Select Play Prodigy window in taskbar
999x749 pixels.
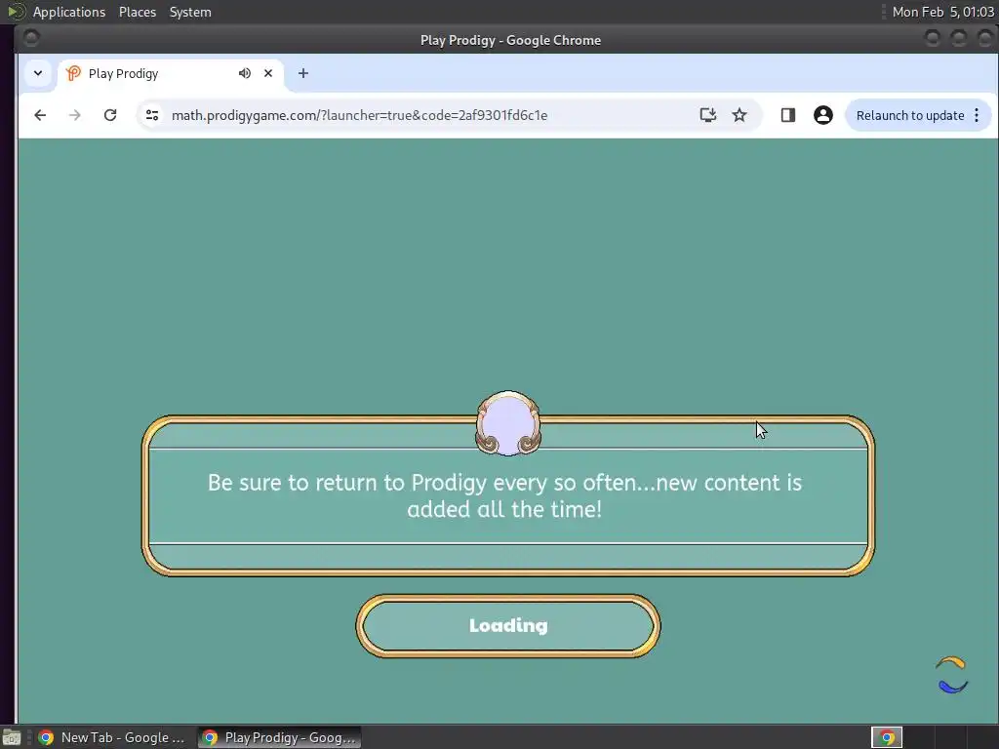coord(279,737)
